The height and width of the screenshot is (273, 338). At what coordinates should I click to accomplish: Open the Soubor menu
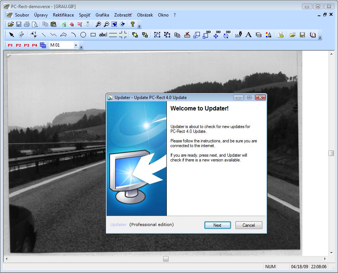[x=22, y=15]
